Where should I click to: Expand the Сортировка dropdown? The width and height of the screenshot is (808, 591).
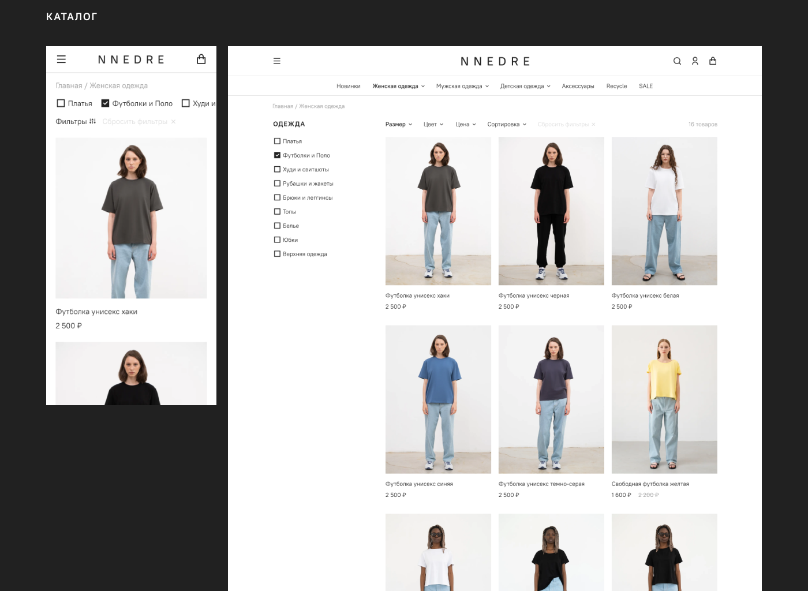(506, 125)
